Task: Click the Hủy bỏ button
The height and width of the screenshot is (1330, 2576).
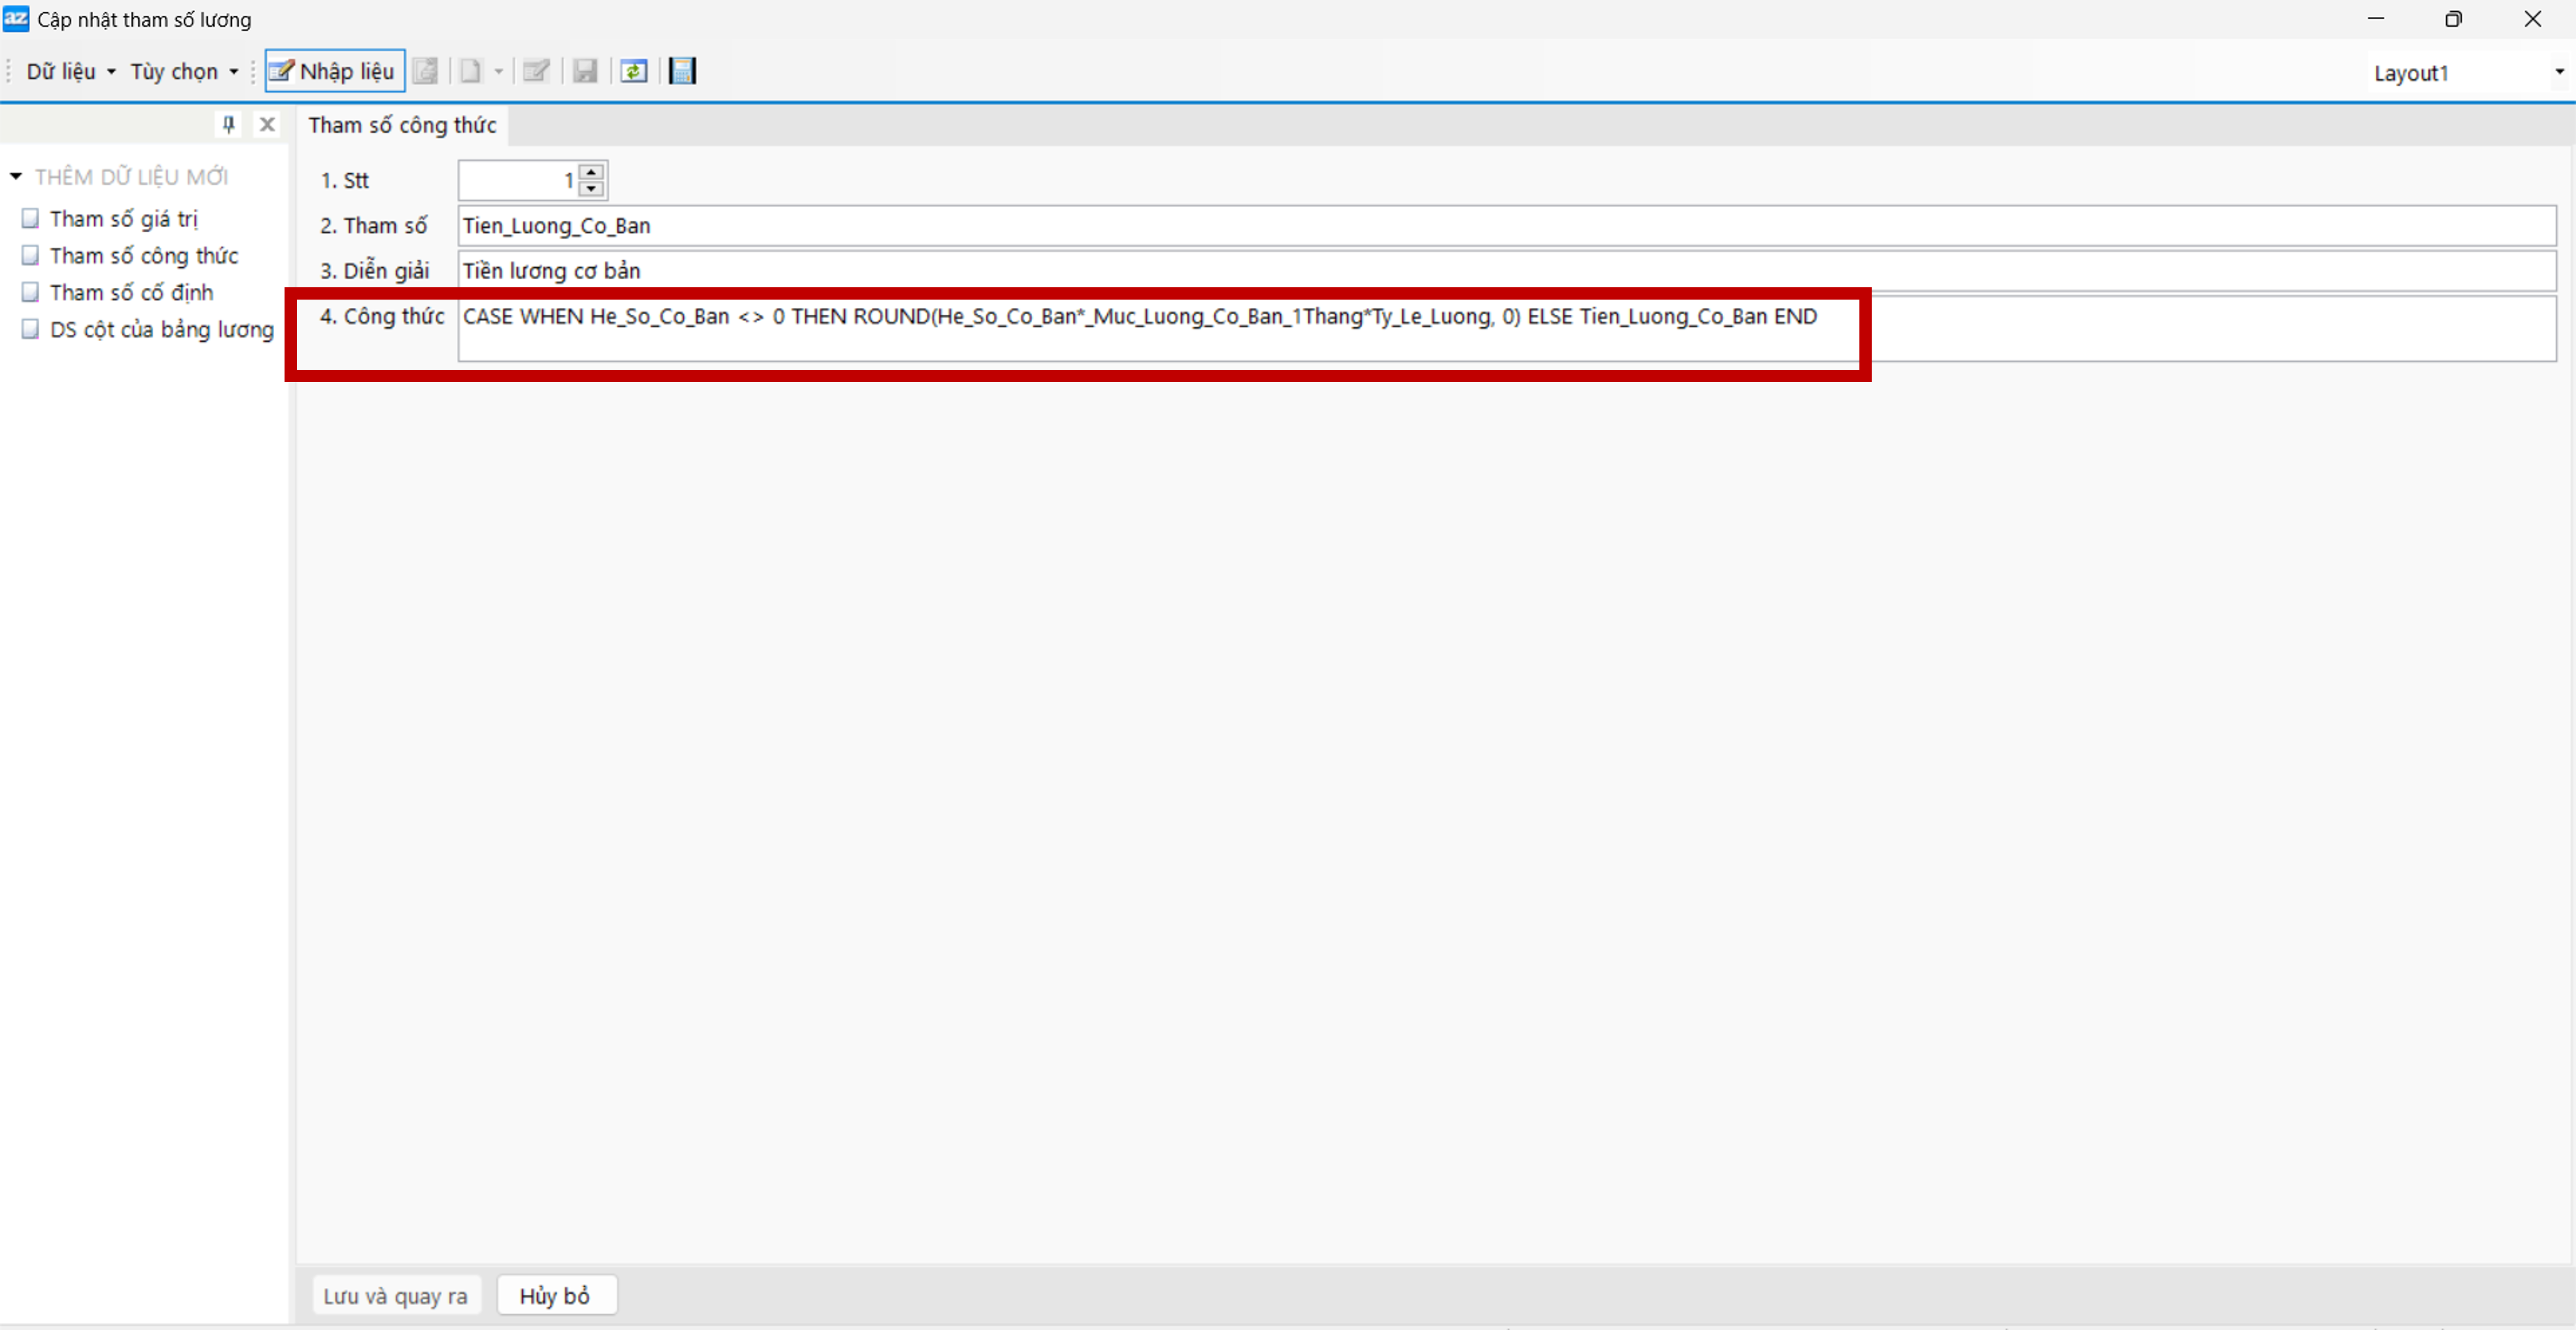Action: [555, 1295]
